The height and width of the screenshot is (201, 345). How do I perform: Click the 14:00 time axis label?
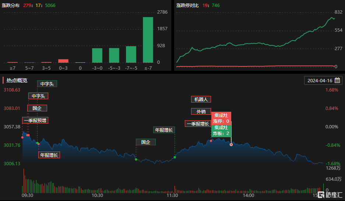[x=249, y=195]
